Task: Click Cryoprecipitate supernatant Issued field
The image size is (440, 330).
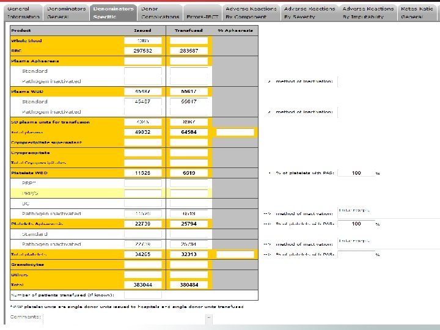Action: tap(143, 142)
